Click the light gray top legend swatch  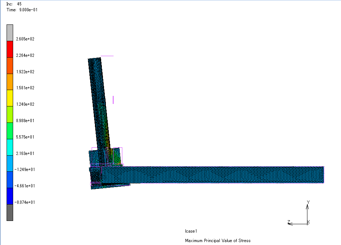pyautogui.click(x=10, y=33)
